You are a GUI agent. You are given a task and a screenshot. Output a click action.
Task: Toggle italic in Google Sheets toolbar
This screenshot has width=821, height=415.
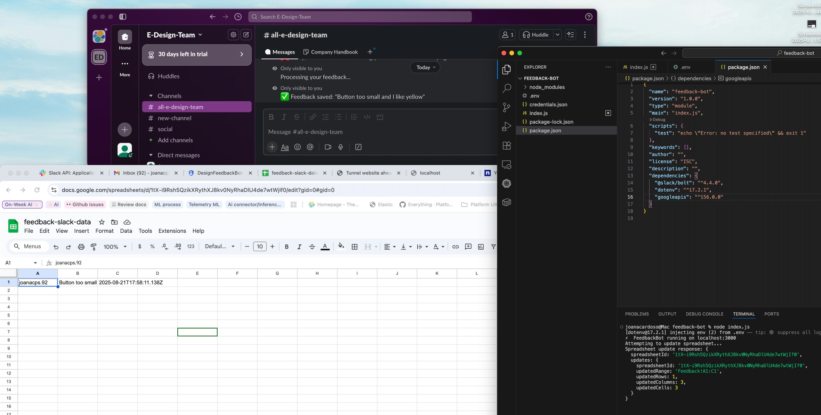pos(299,247)
